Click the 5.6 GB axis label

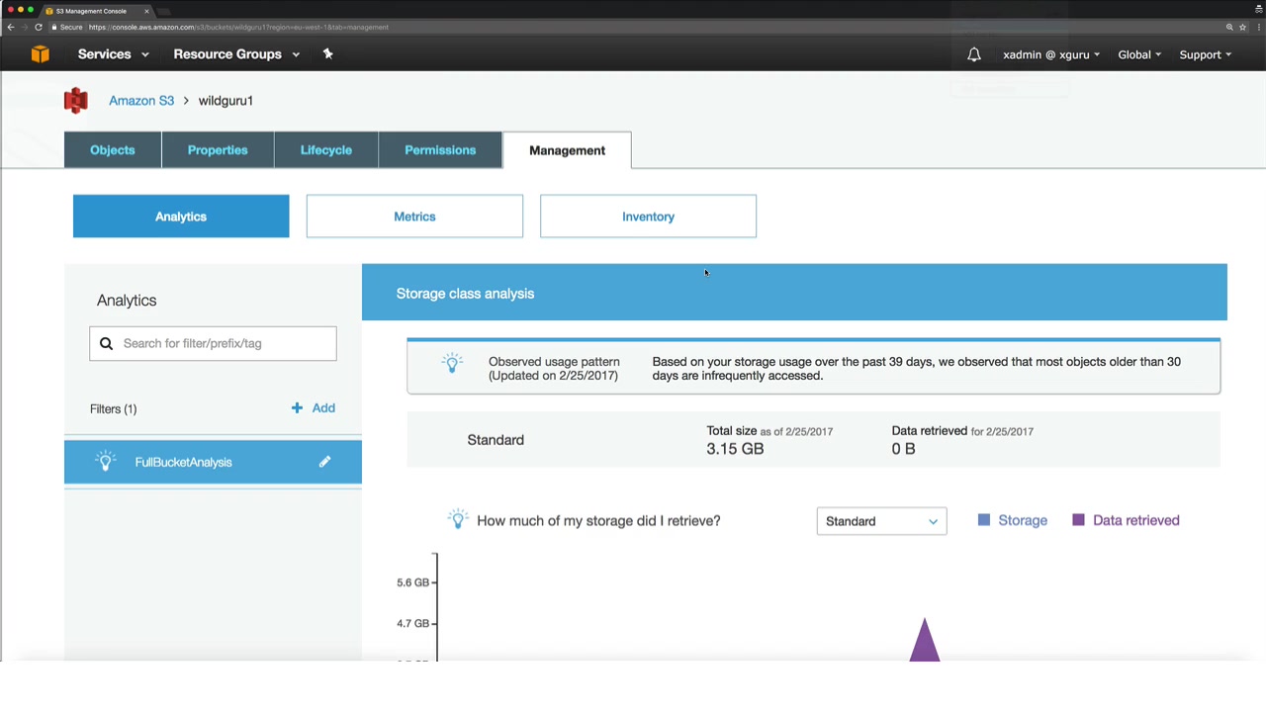(x=412, y=582)
